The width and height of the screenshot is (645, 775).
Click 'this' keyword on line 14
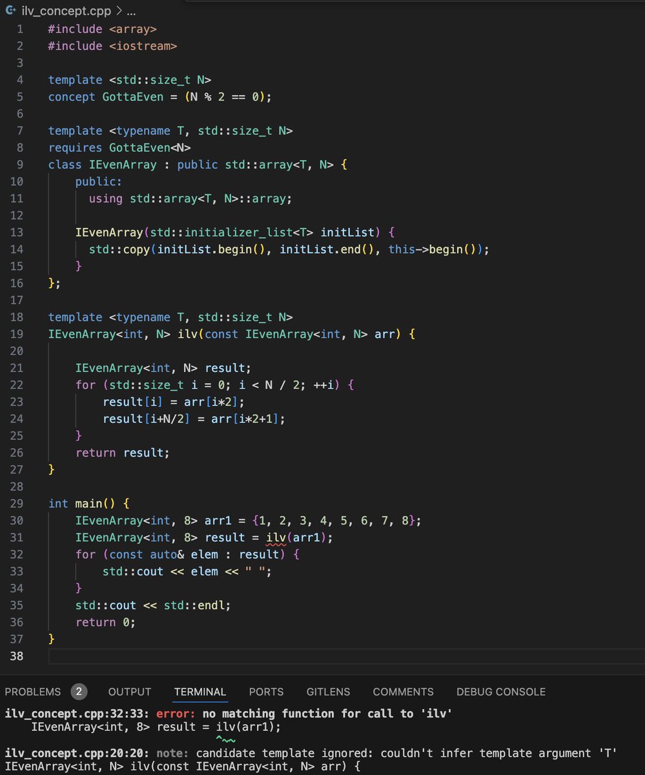402,249
